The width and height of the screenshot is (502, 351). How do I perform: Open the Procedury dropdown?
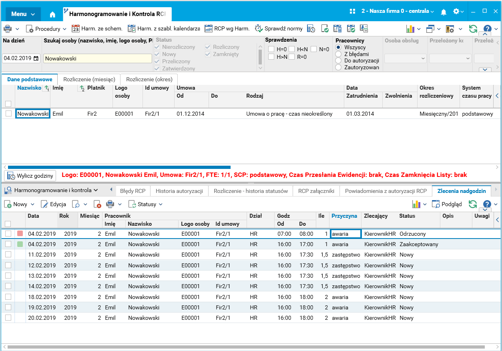coord(46,29)
